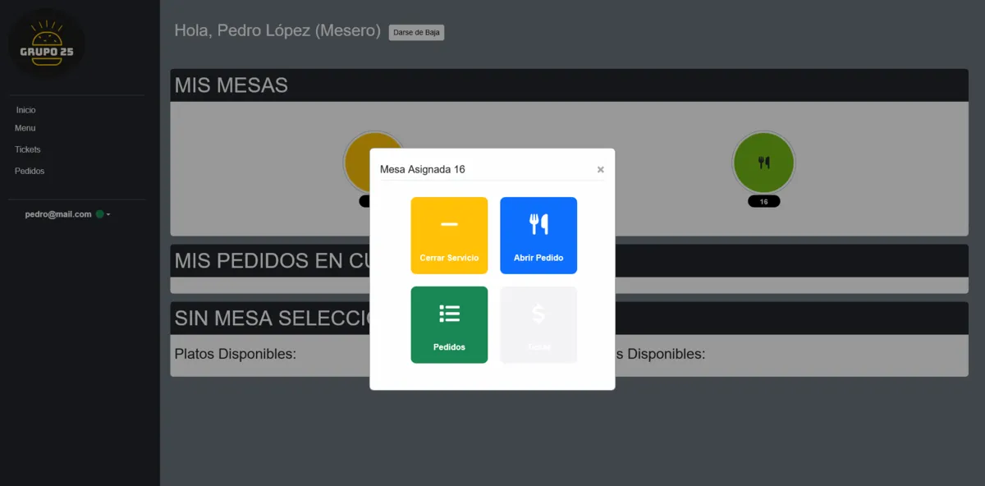Click the Mesa Asignada 16 dialog title
Image resolution: width=985 pixels, height=486 pixels.
click(423, 170)
